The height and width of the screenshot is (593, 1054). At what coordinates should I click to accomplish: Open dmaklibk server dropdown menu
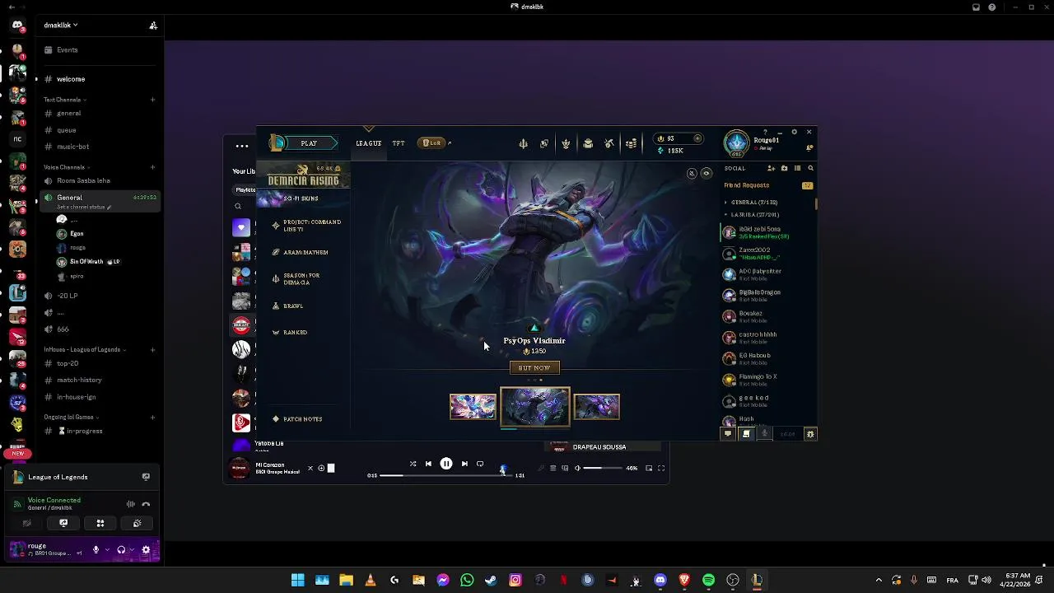point(61,26)
